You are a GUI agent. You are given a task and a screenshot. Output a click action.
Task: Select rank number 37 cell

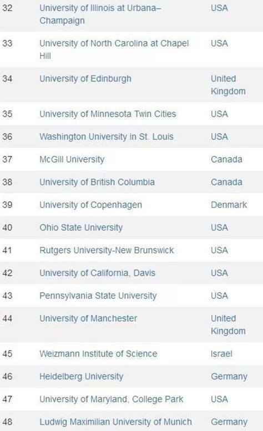click(x=7, y=159)
